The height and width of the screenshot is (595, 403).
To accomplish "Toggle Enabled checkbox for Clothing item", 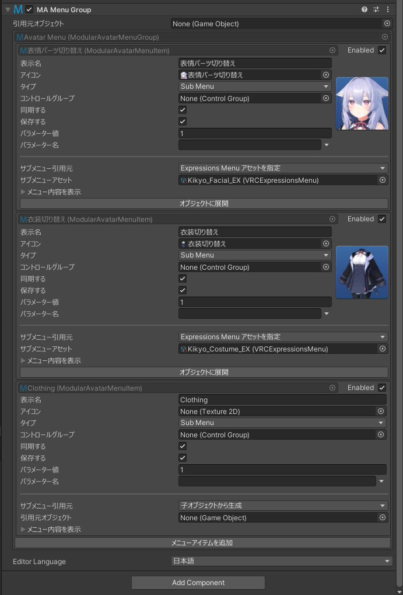I will click(x=382, y=388).
